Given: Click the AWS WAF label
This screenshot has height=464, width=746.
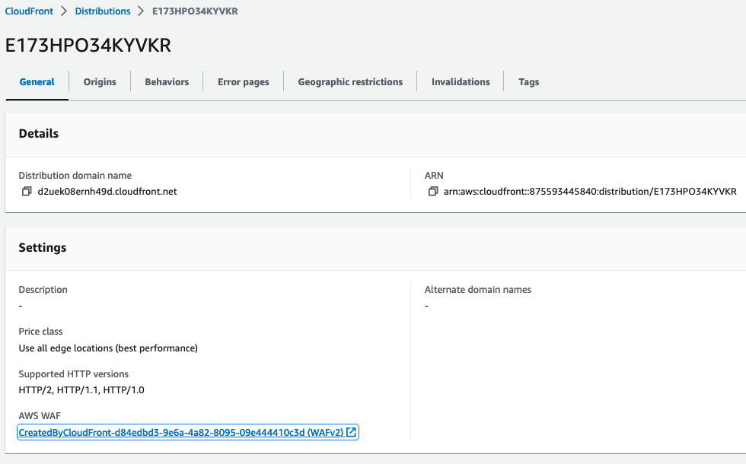Looking at the screenshot, I should pos(40,416).
